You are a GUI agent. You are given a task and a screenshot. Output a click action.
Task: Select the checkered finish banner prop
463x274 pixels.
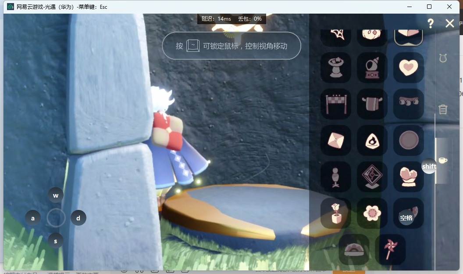pyautogui.click(x=336, y=104)
